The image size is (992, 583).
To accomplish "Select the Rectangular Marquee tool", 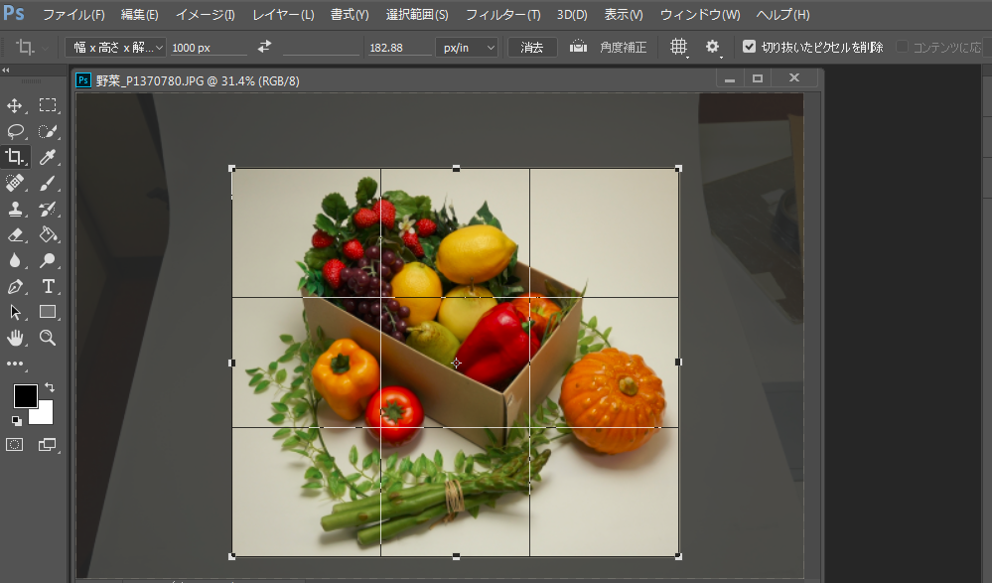I will 48,105.
